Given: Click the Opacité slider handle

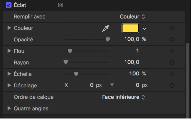Looking at the screenshot, I should point(108,40).
